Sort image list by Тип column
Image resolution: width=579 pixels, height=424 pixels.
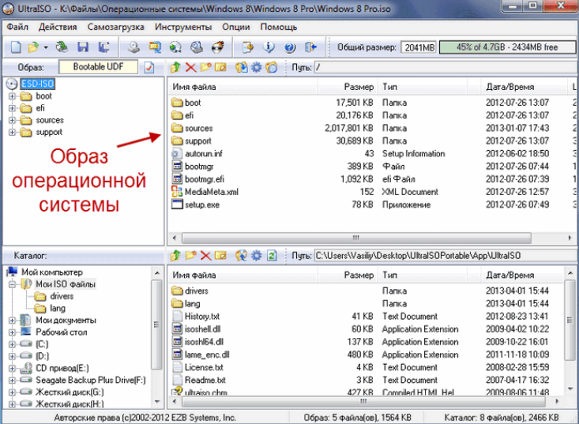click(423, 87)
